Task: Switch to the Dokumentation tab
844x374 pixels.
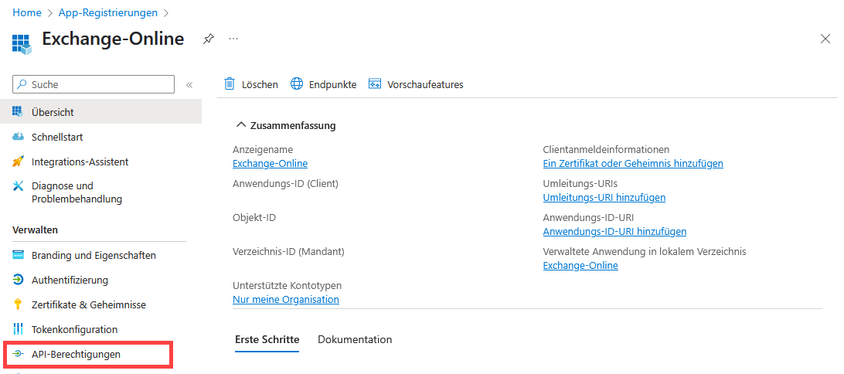Action: tap(355, 339)
